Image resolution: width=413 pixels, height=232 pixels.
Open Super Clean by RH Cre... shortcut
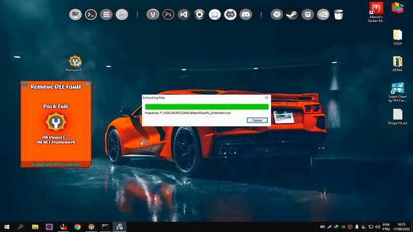coord(398,92)
